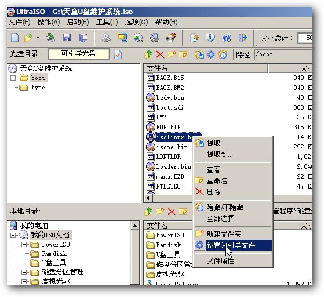Click the Up folder arrow in local pane toolbar

148,212
